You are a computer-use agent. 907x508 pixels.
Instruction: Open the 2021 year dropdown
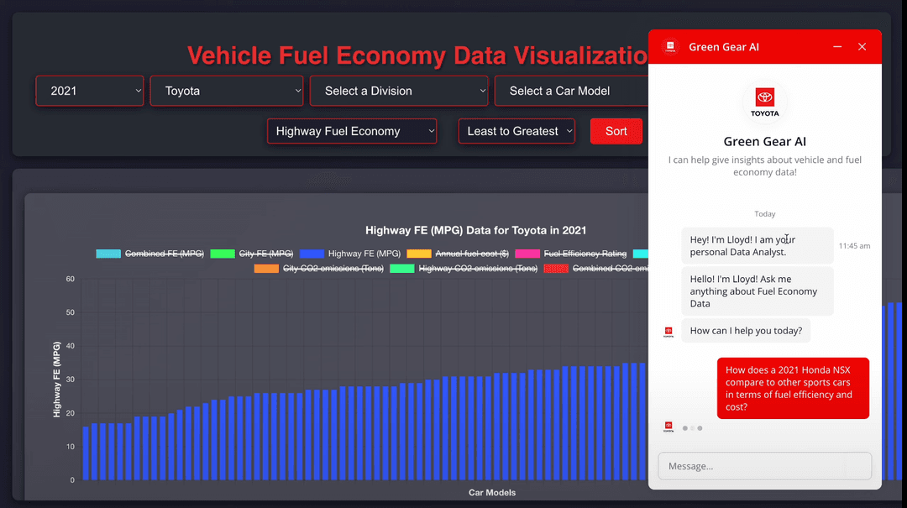tap(90, 91)
